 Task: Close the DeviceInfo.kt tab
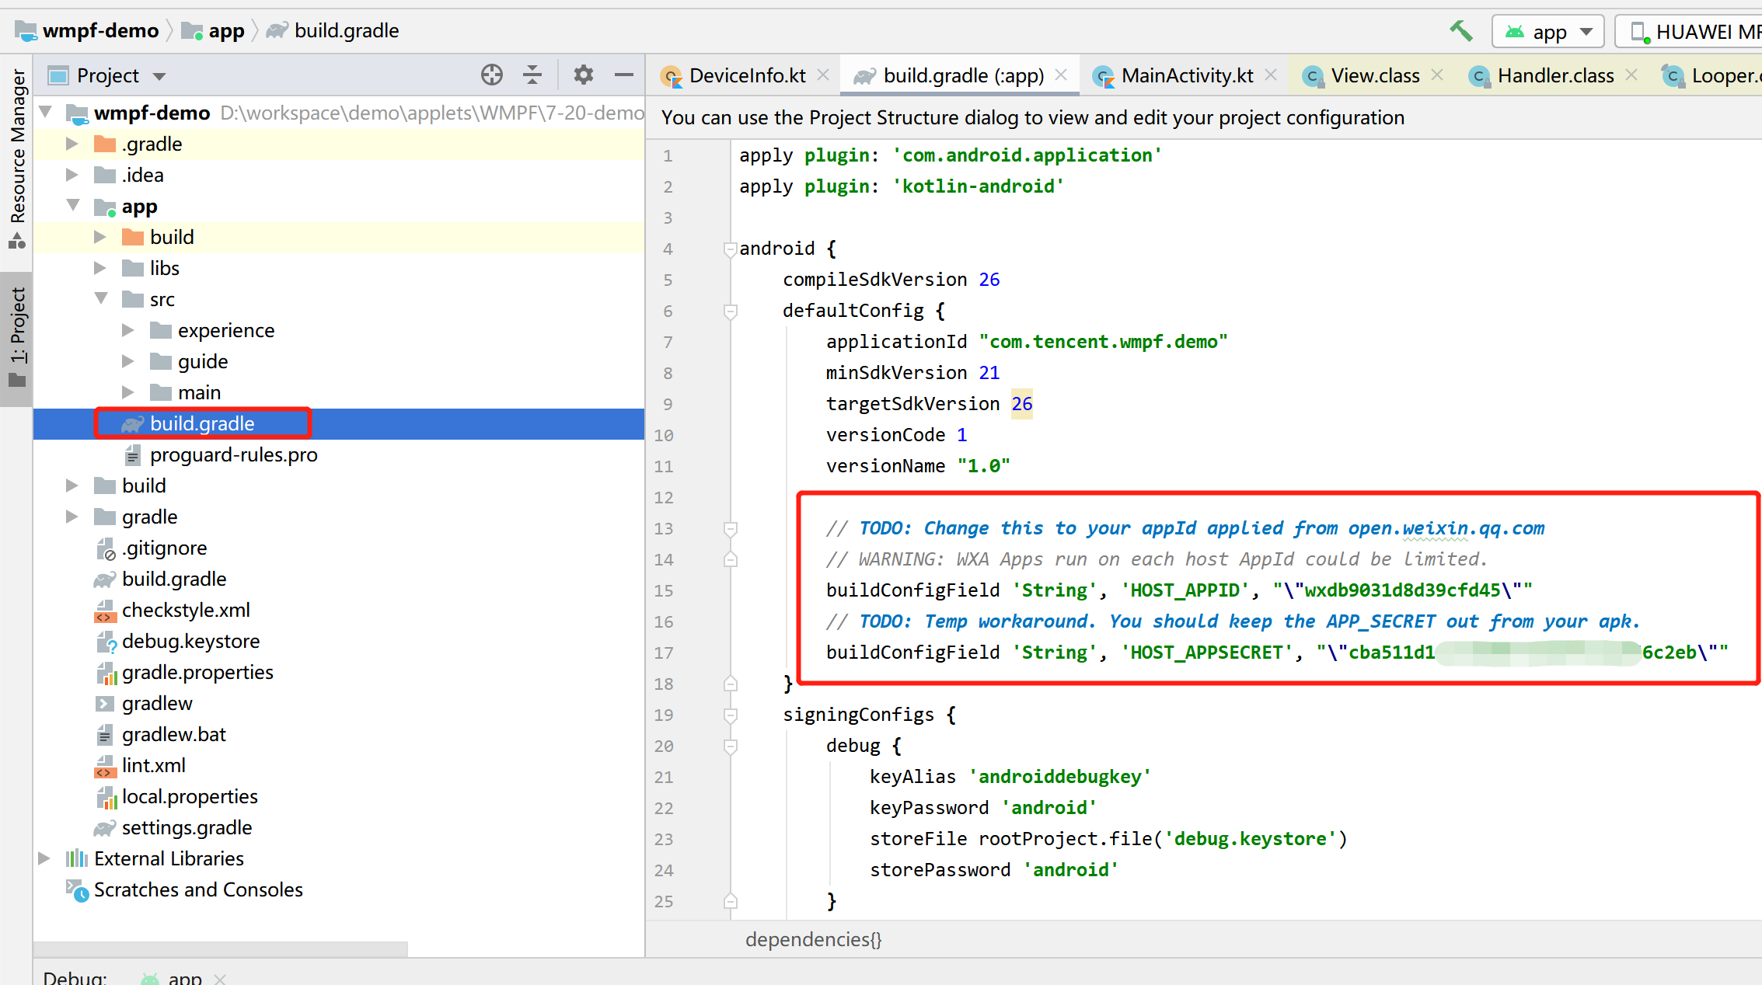click(x=824, y=75)
